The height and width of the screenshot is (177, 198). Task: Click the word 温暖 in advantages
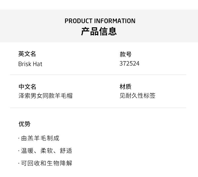27,151
